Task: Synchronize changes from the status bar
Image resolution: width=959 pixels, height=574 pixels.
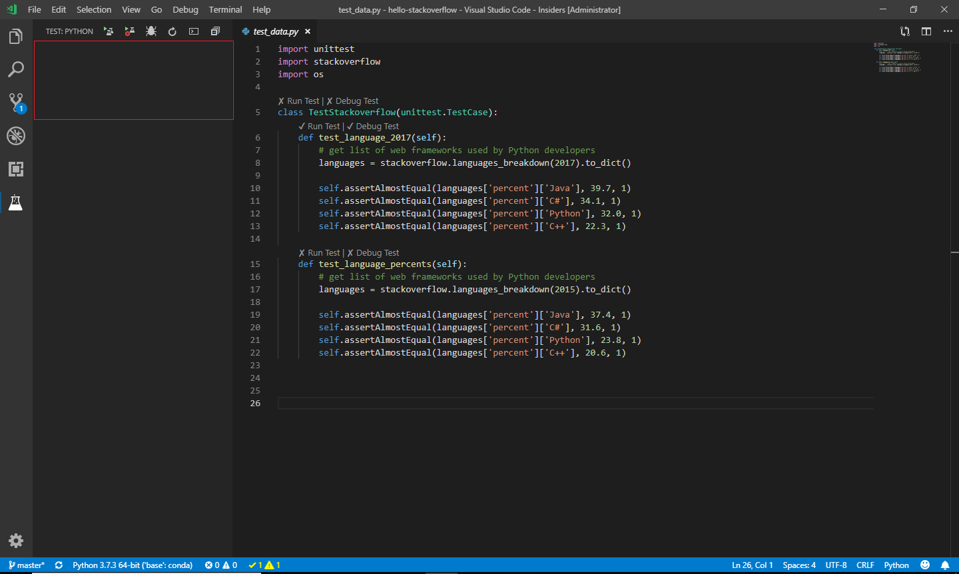Action: 58,565
